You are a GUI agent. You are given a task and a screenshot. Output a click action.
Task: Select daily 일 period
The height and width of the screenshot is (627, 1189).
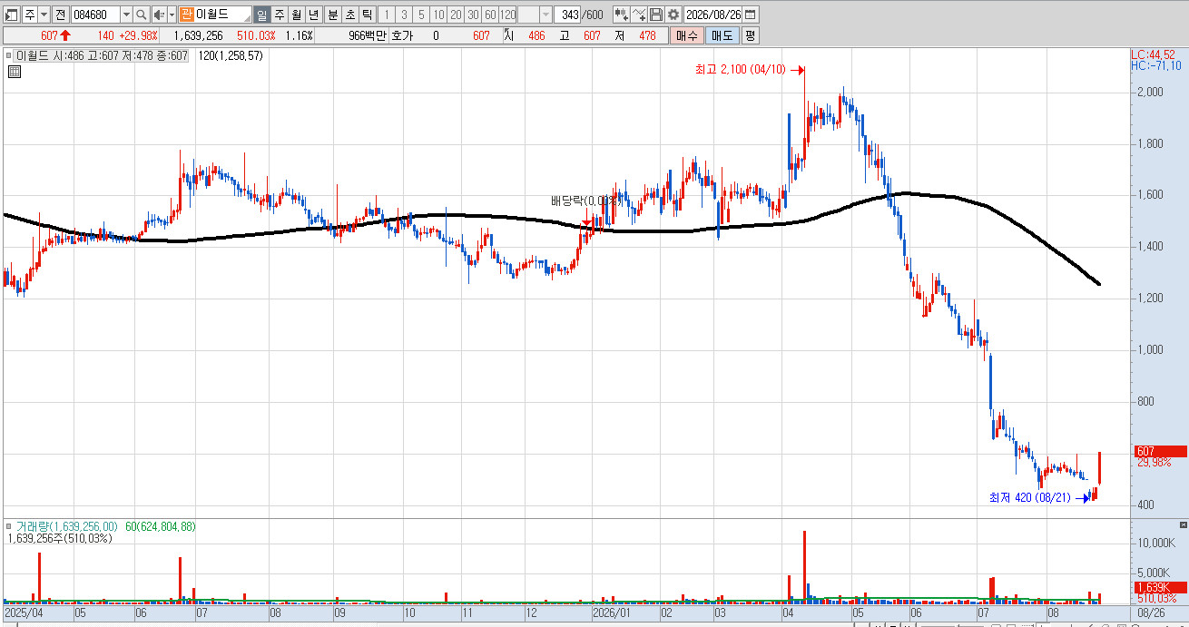pyautogui.click(x=261, y=15)
